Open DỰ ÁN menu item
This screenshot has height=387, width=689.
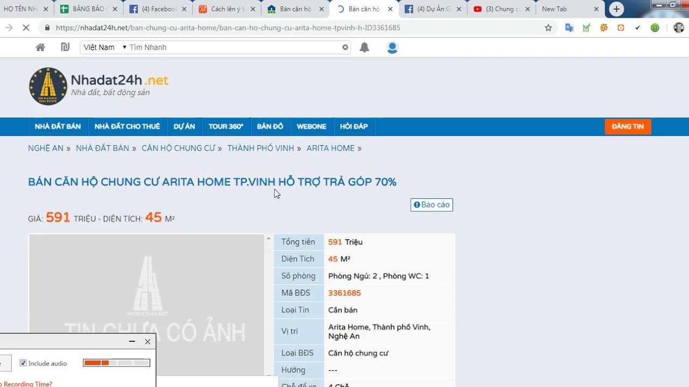(184, 127)
